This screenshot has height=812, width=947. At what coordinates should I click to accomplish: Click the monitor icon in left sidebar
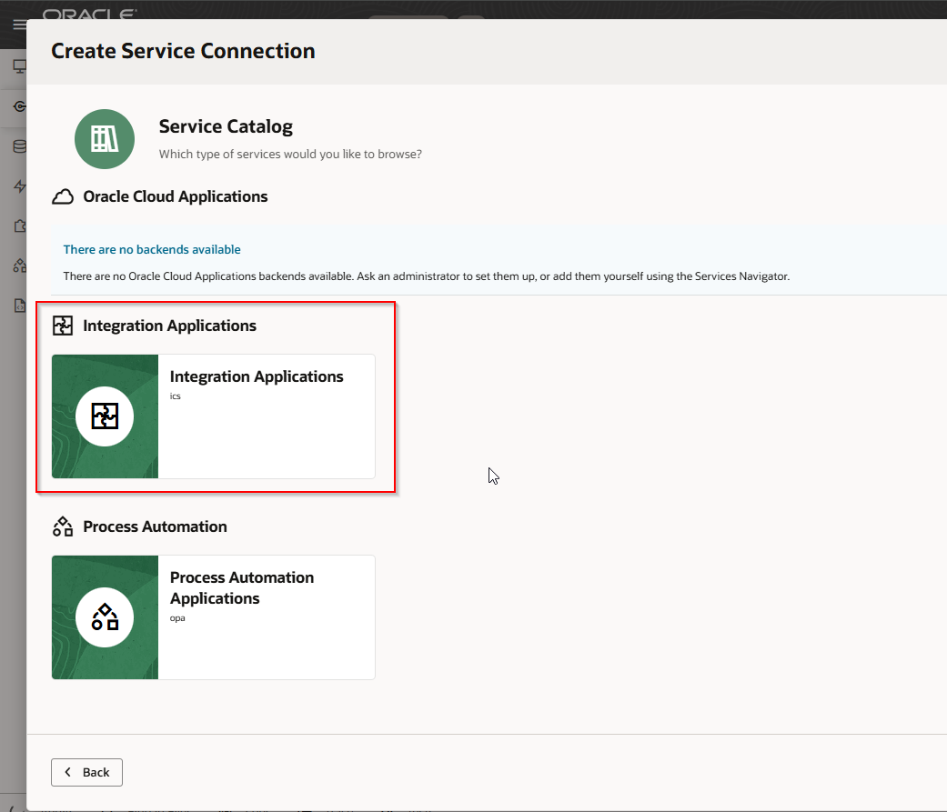pyautogui.click(x=18, y=66)
